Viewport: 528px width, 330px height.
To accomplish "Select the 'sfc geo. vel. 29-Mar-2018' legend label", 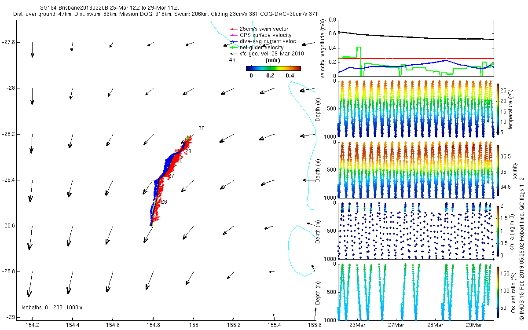I will [272, 54].
